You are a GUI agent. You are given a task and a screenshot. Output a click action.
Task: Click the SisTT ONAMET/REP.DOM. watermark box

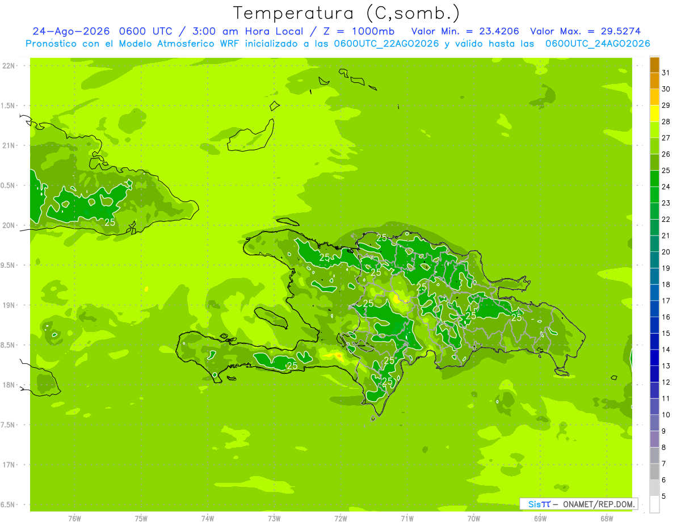click(579, 504)
